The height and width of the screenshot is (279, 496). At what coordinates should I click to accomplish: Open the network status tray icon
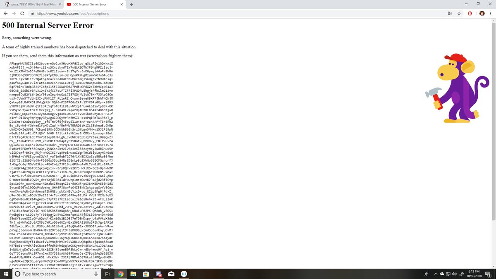coord(448,274)
